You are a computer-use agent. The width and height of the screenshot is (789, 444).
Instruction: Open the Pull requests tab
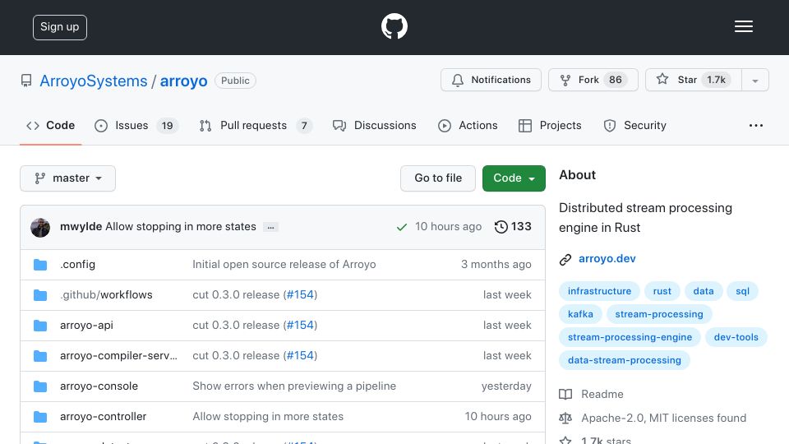(x=256, y=125)
